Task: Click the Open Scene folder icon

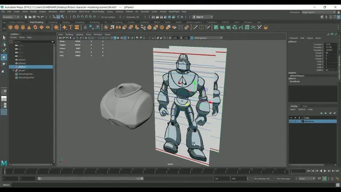Action: pyautogui.click(x=30, y=17)
